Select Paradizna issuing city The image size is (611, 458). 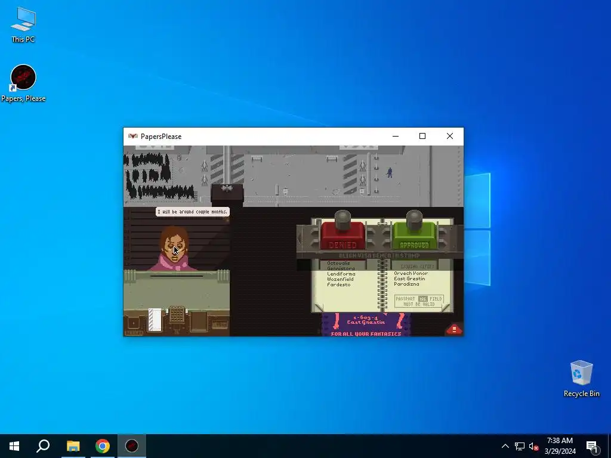tap(406, 284)
